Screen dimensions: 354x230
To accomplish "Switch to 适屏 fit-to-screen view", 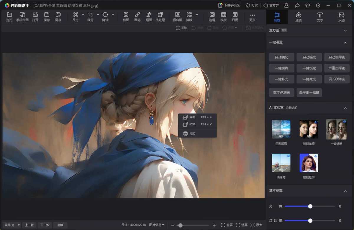I will [x=242, y=225].
